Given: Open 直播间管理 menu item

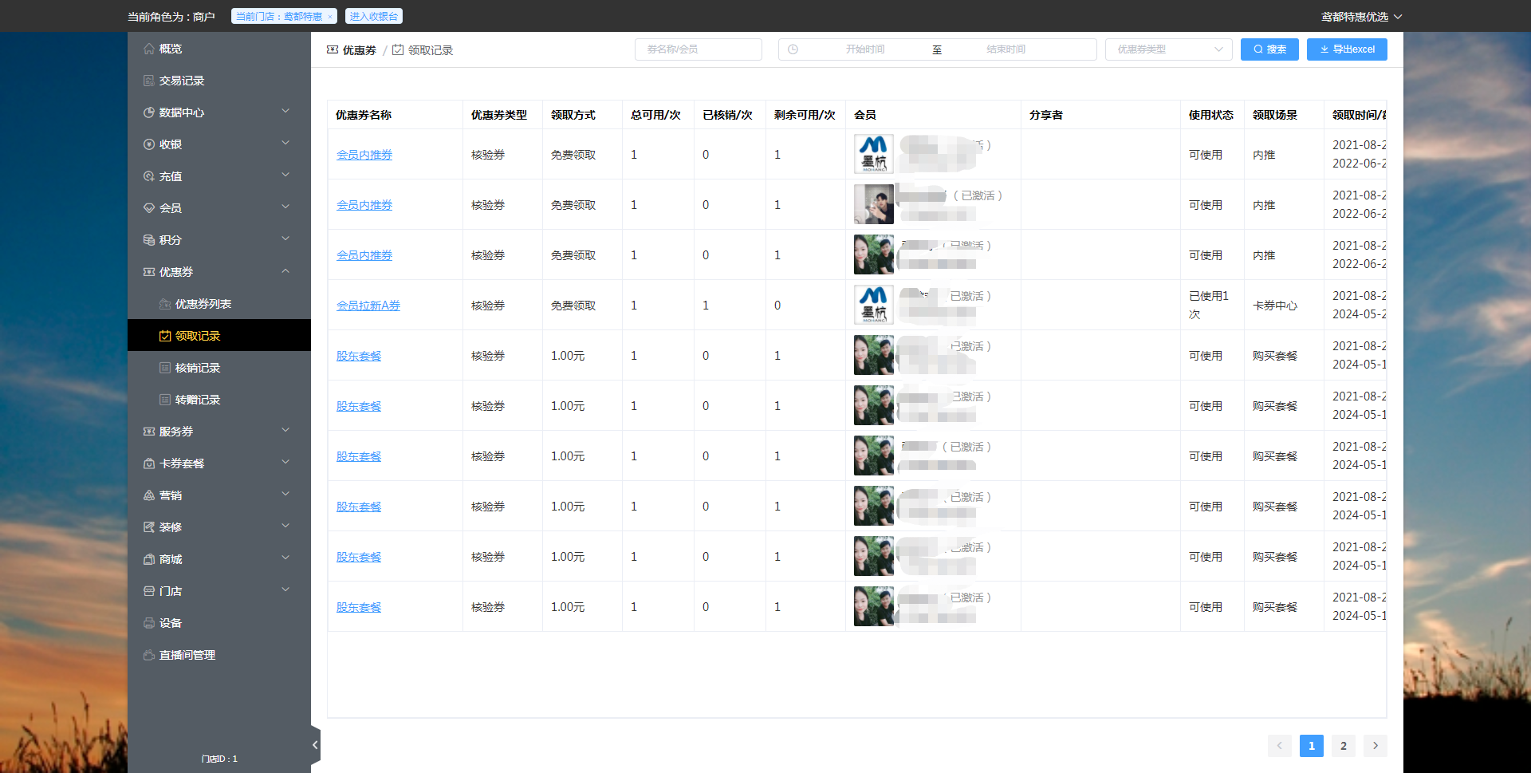Looking at the screenshot, I should 219,655.
